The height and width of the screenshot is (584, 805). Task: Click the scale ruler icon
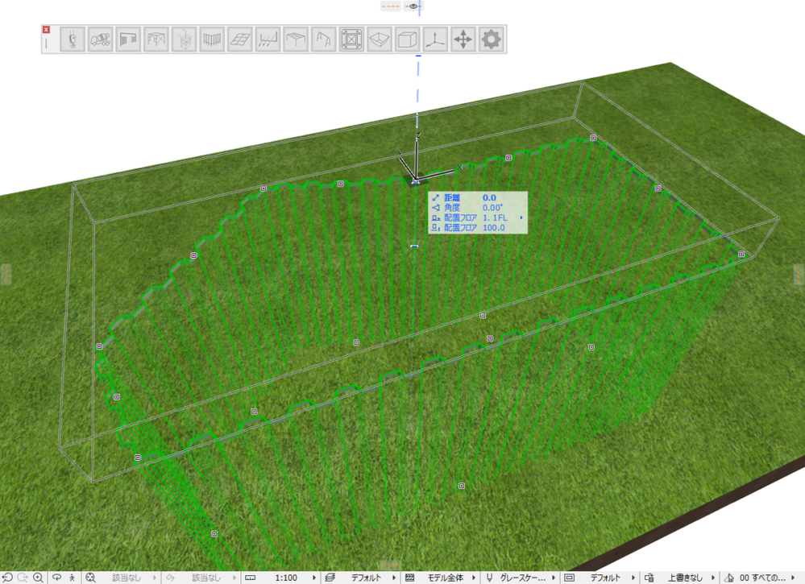click(x=250, y=578)
